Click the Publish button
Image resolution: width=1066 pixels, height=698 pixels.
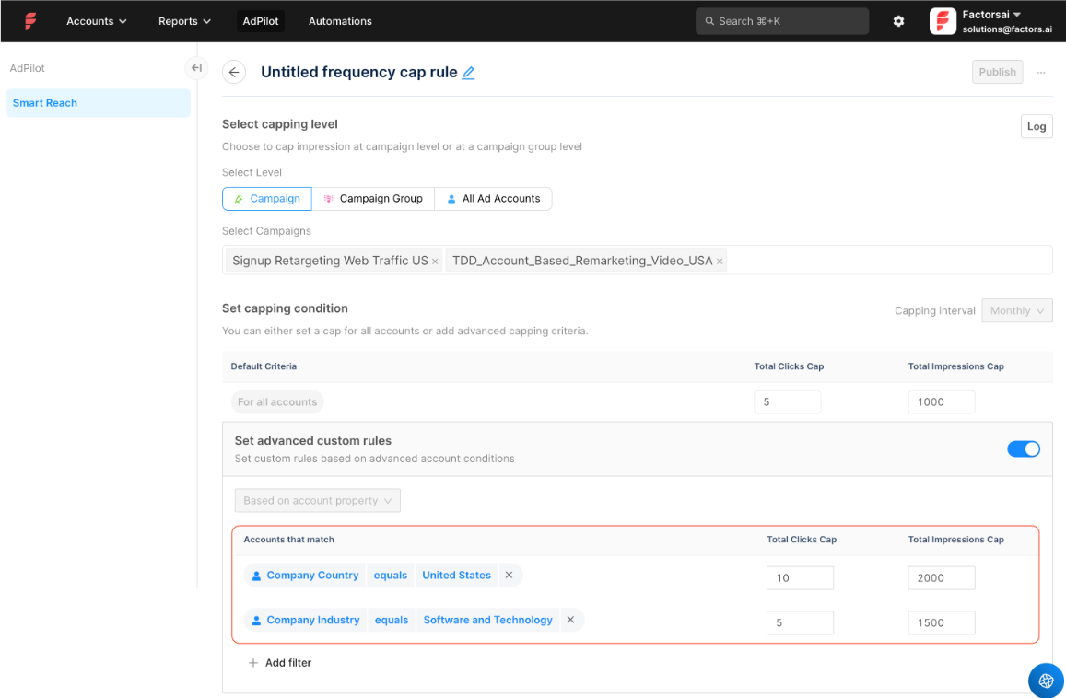pos(997,72)
